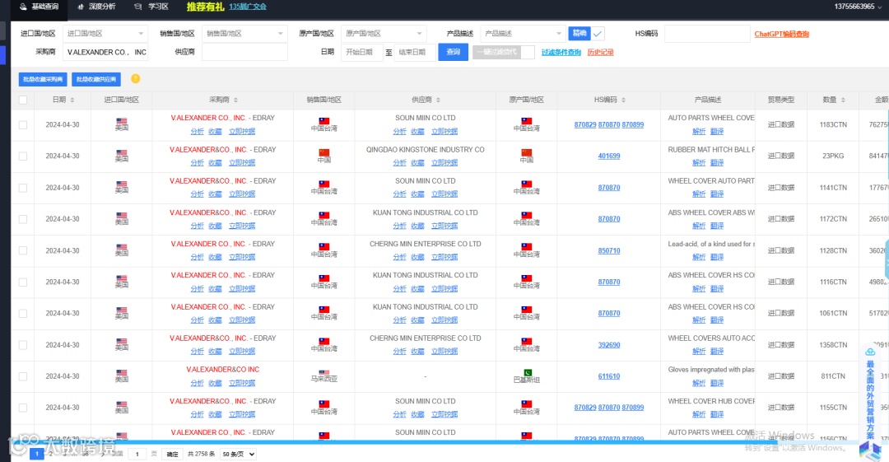Tick checkbox for QINGDAO KINGSTONE row
Viewport: 889px width, 462px height.
tap(23, 156)
